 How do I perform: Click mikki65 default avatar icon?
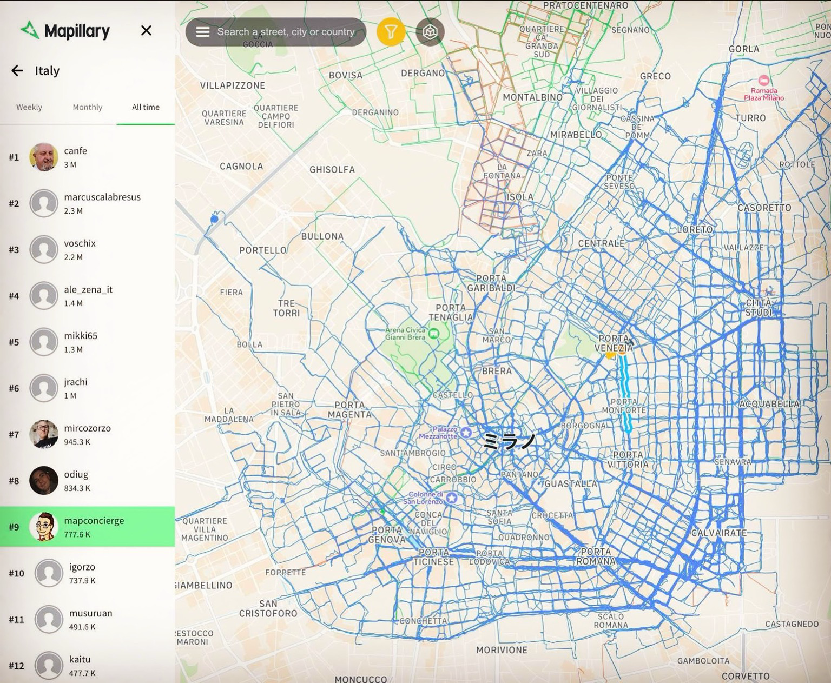(44, 342)
